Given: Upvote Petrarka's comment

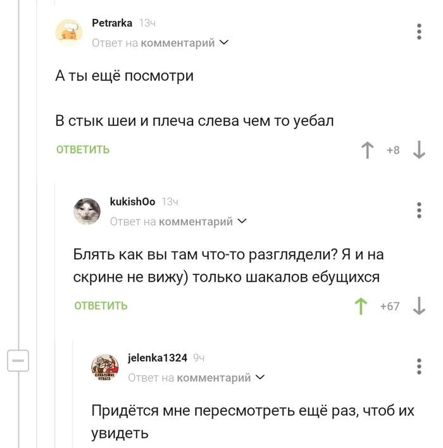Looking at the screenshot, I should pos(367,150).
